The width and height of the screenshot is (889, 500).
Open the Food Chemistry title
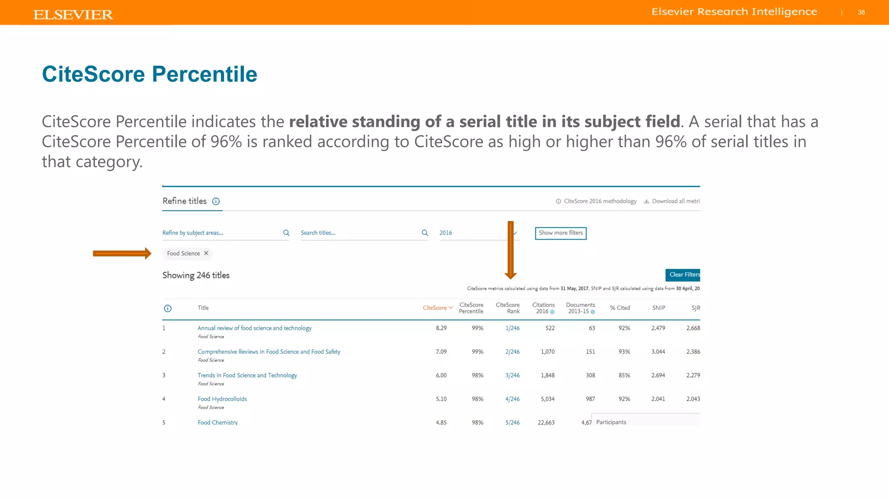[x=217, y=422]
